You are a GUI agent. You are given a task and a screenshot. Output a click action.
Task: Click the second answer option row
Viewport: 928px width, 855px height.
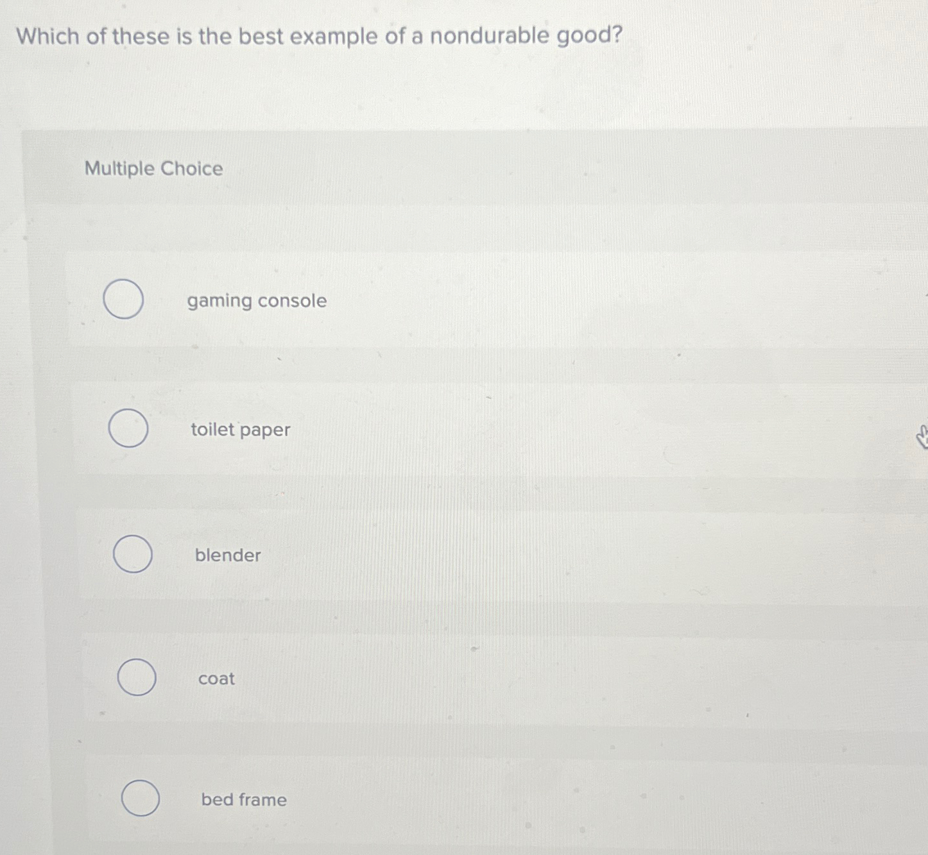pos(449,429)
